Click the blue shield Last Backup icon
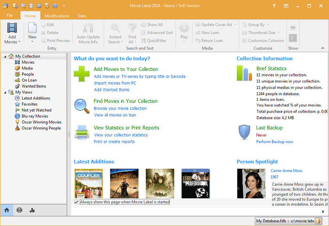Image resolution: width=329 pixels, height=226 pixels. (x=244, y=132)
